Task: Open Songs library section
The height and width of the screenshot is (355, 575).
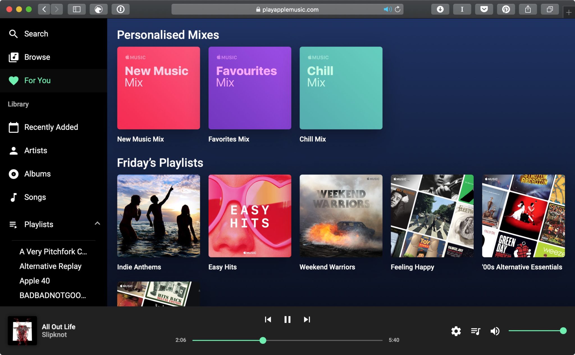Action: pyautogui.click(x=53, y=197)
